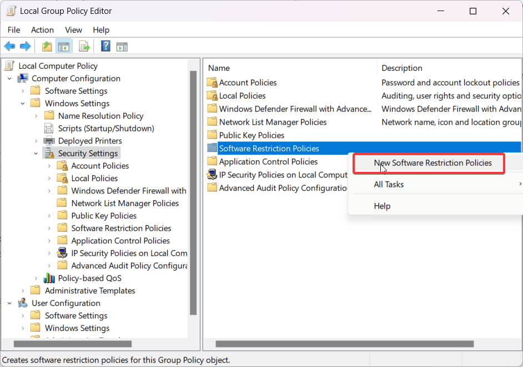Click the Back arrow toolbar icon
Viewport: 523px width, 367px height.
tap(9, 47)
